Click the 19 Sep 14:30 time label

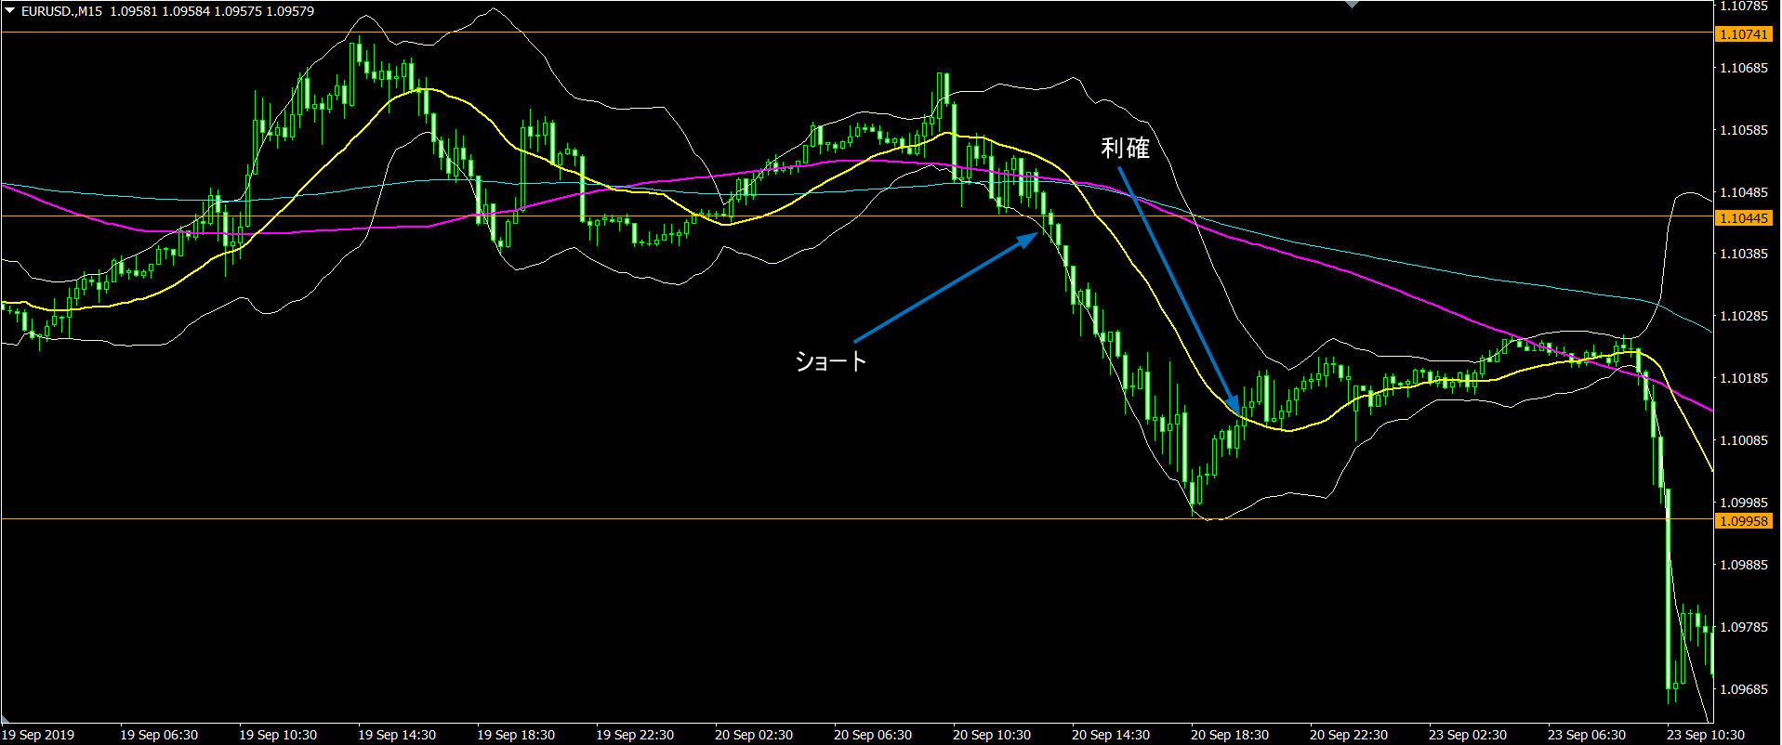point(397,735)
